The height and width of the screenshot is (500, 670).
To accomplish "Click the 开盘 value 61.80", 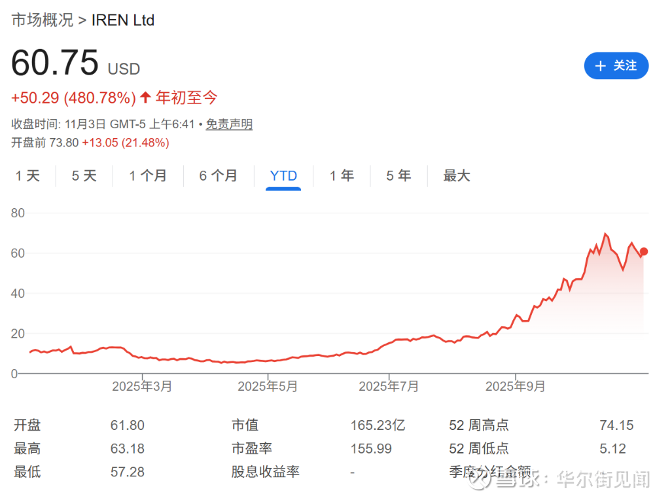I will coord(128,425).
